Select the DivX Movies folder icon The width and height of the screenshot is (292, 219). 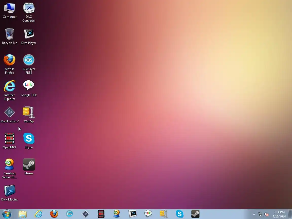(9, 193)
